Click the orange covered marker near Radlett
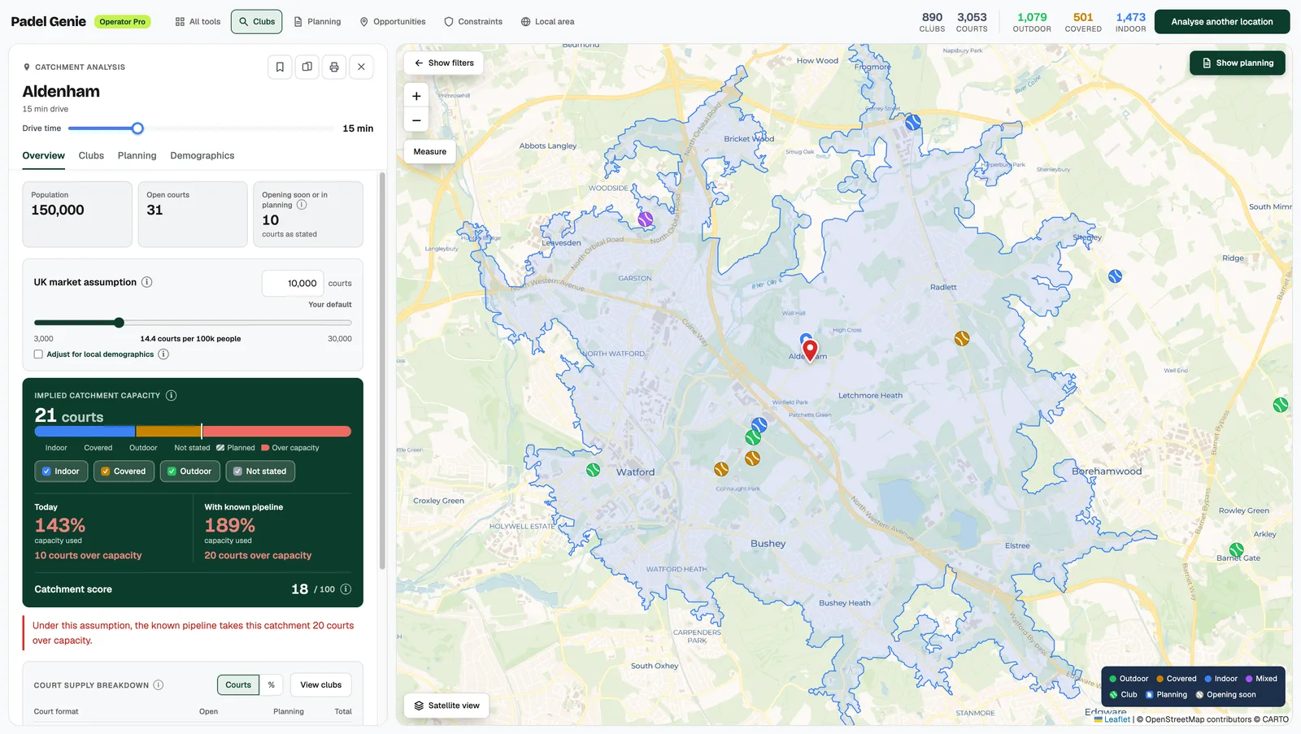 [962, 339]
